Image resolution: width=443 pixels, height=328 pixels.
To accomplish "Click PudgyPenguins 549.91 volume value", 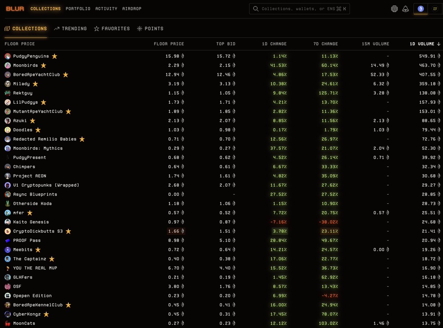I will pyautogui.click(x=428, y=56).
